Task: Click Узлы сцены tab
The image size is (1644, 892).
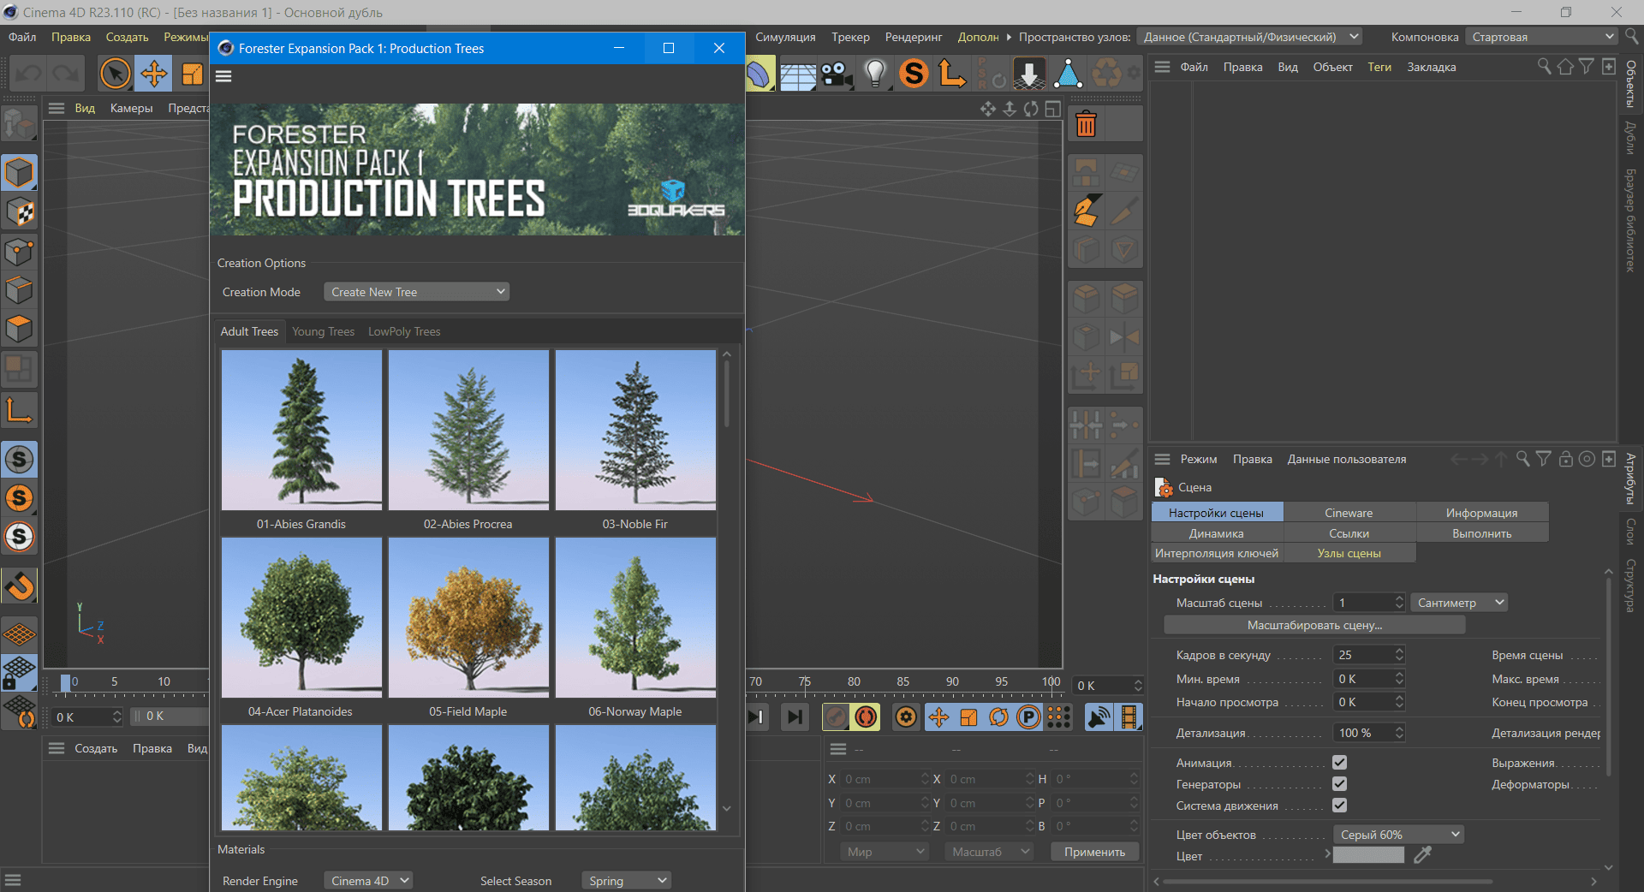Action: pyautogui.click(x=1349, y=553)
